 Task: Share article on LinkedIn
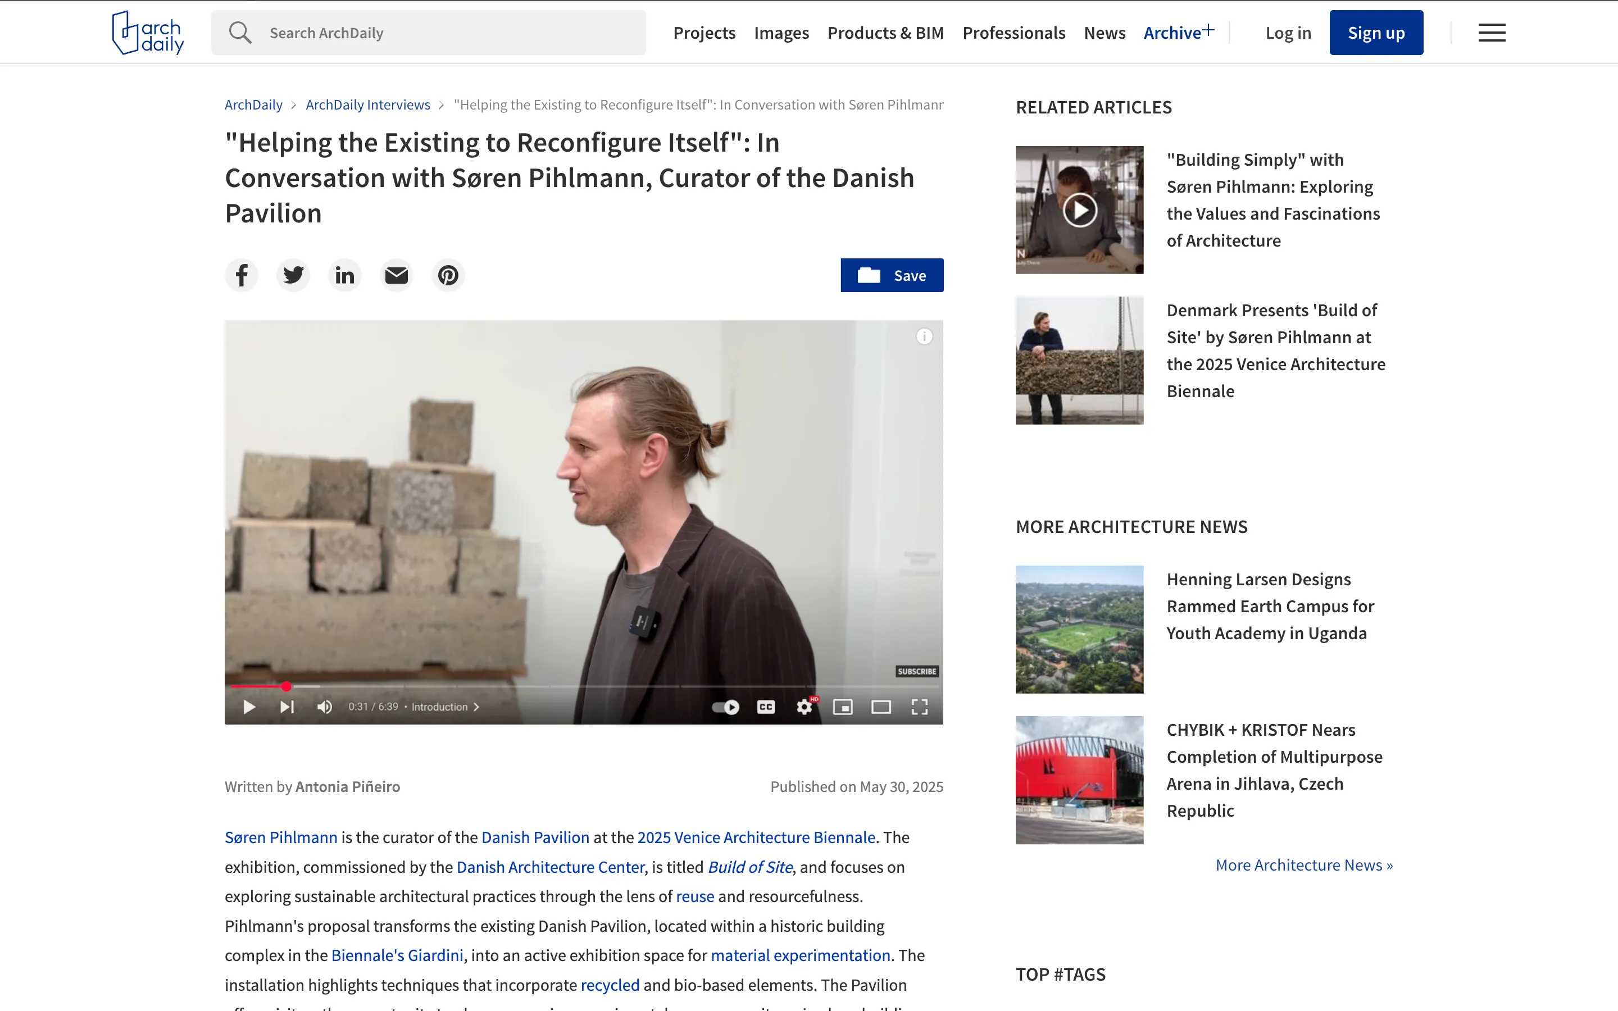click(345, 275)
